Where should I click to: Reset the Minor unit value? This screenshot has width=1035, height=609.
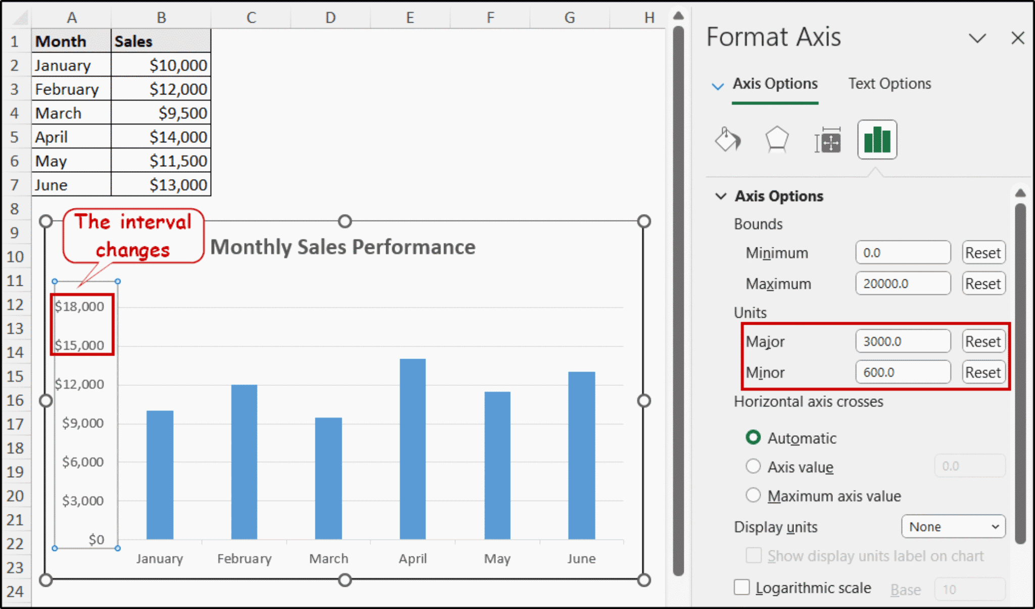coord(983,372)
